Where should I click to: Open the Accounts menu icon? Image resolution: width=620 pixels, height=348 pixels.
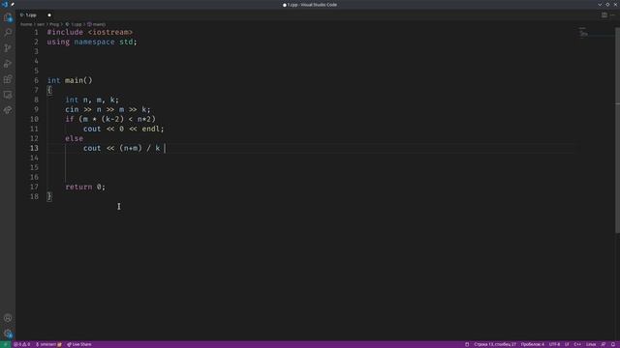pyautogui.click(x=8, y=318)
